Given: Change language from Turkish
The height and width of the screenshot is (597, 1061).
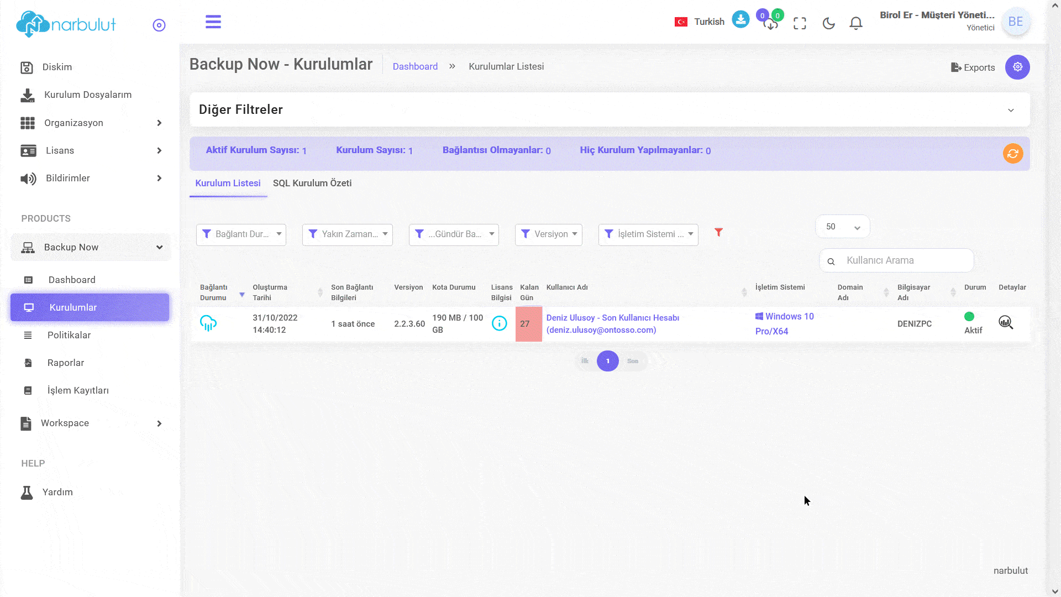Looking at the screenshot, I should click(699, 22).
